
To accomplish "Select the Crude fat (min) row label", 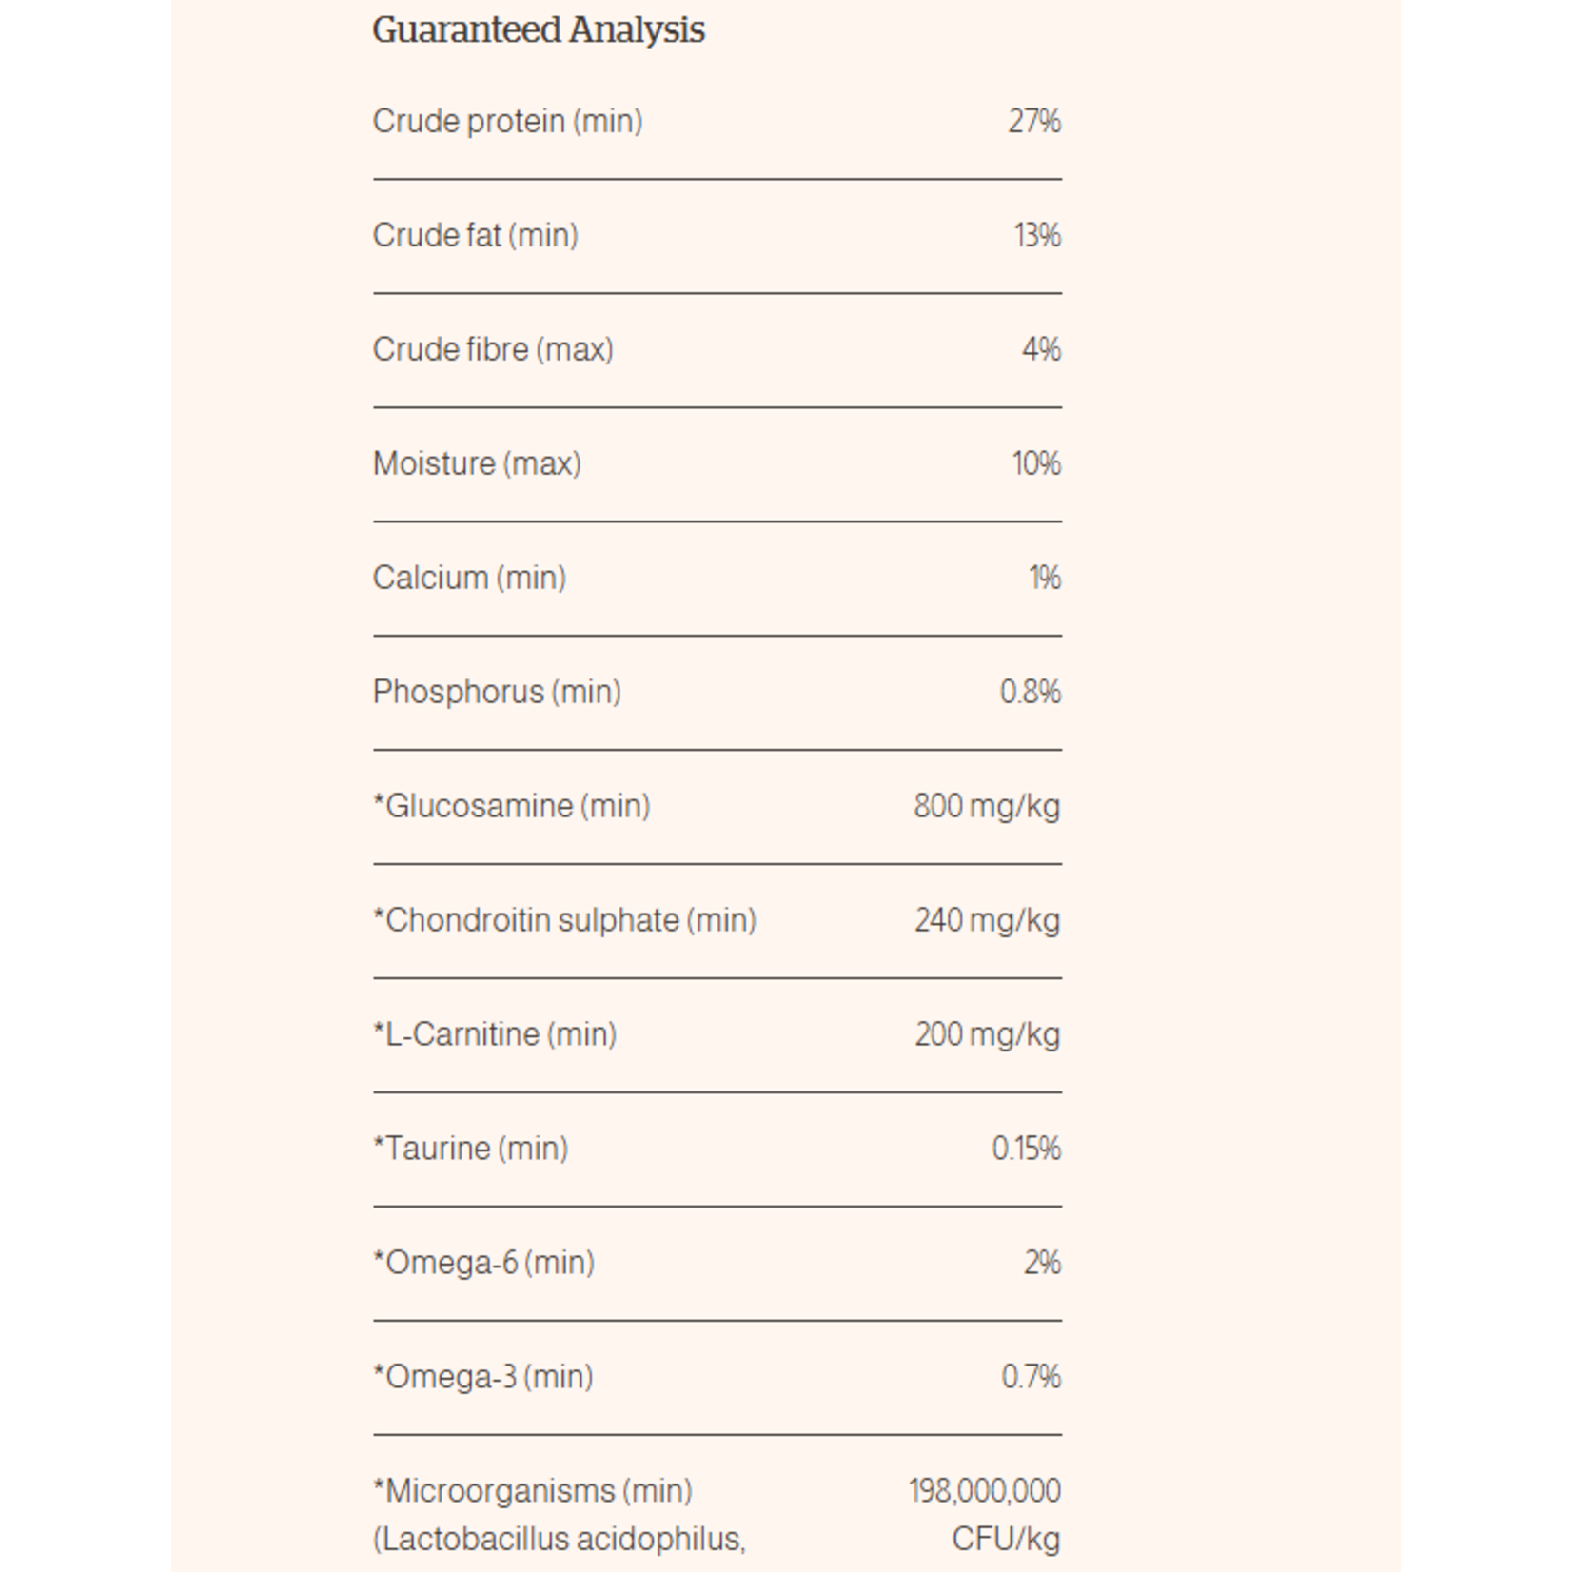I will [x=476, y=236].
